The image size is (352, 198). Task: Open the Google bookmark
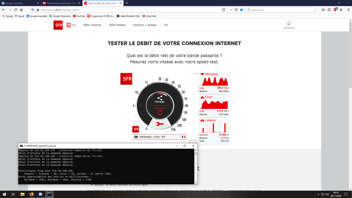click(7, 16)
